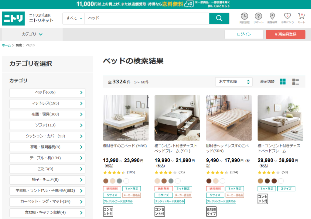Click star rating of SCL bed frame
The width and height of the screenshot is (311, 219).
(166, 172)
